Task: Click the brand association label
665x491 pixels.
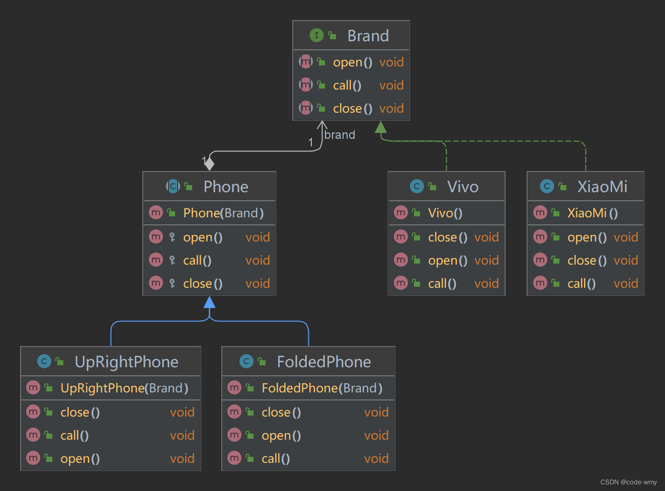Action: click(x=340, y=135)
